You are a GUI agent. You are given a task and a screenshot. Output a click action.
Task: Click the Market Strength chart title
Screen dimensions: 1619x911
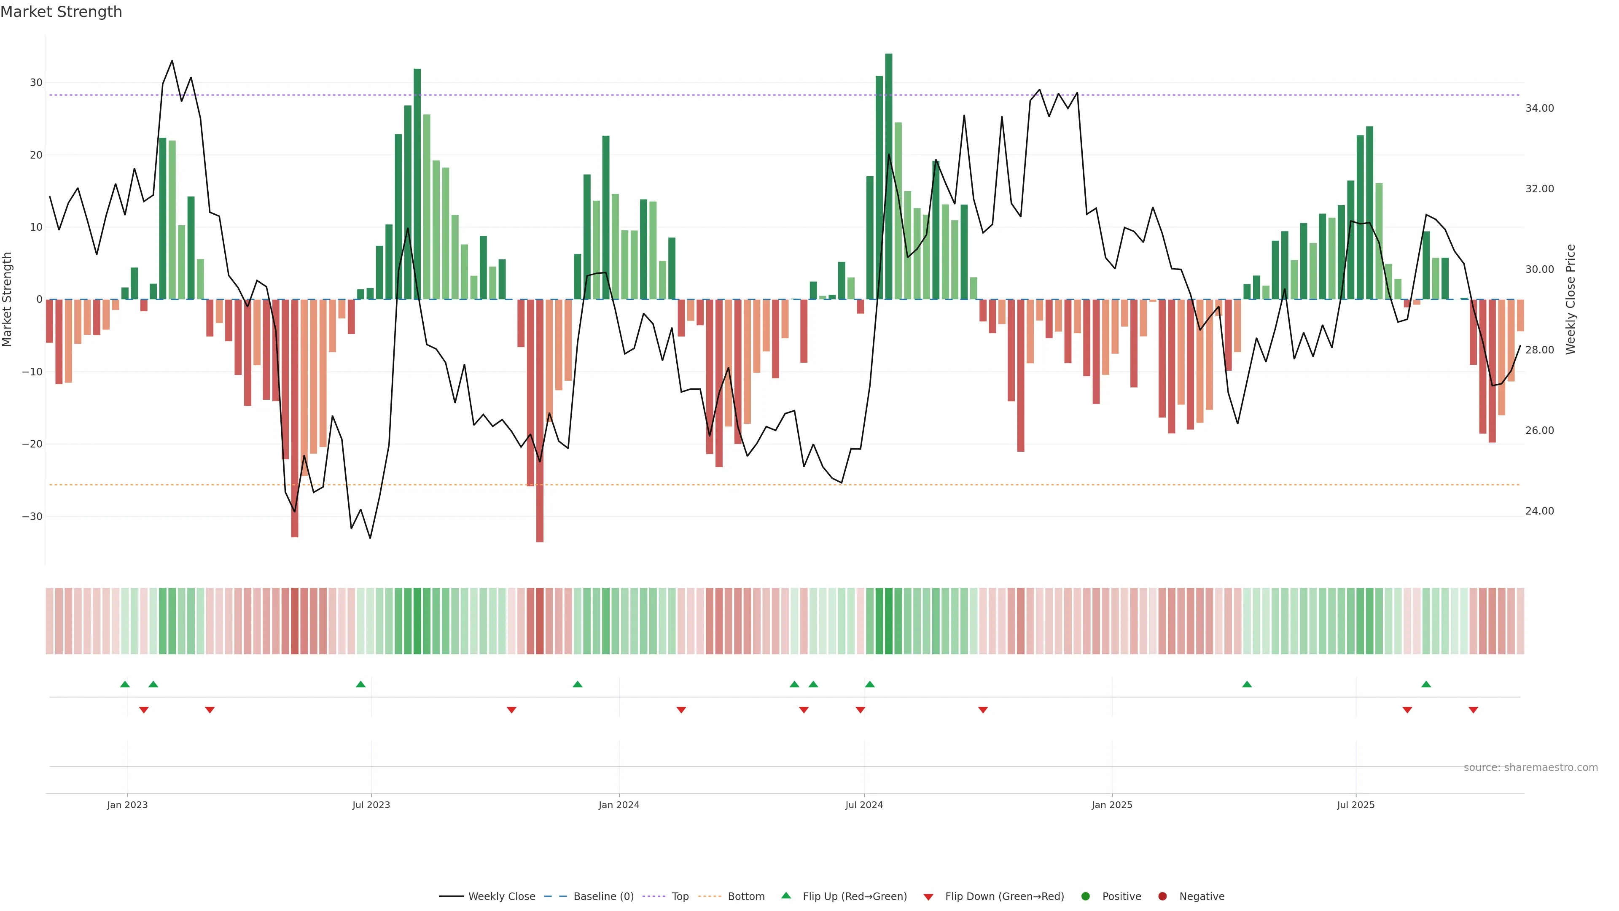(x=61, y=12)
